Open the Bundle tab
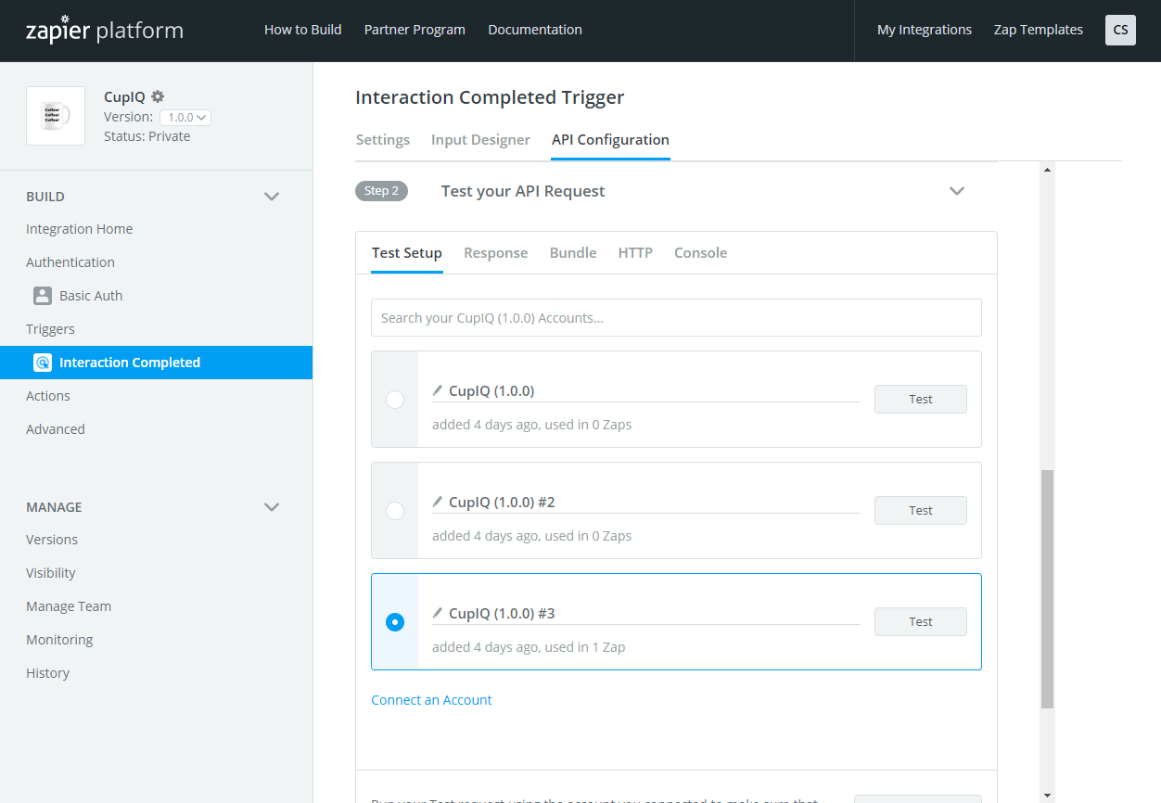Screen dimensions: 1161x803 (x=573, y=253)
